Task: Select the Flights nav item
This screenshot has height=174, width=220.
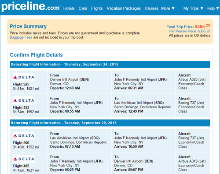Action: click(x=97, y=8)
